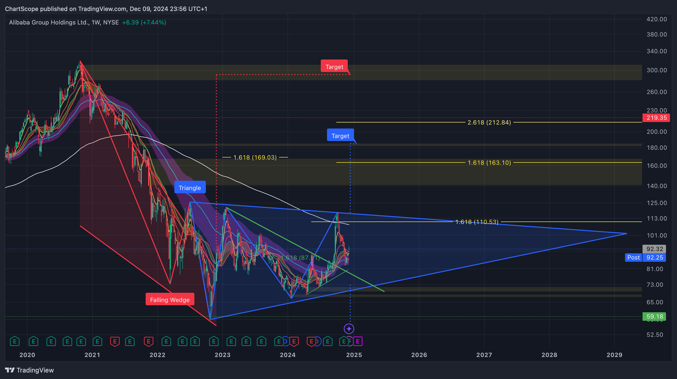Image resolution: width=677 pixels, height=379 pixels.
Task: Click the green earnings marker just before 2023
Action: click(x=214, y=341)
